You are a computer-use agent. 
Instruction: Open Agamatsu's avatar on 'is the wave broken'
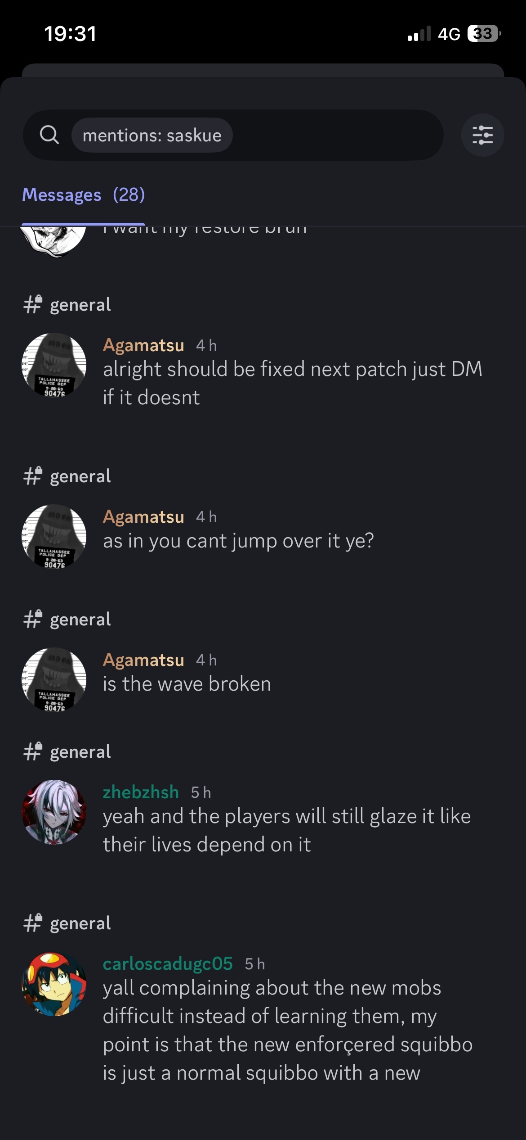[54, 680]
